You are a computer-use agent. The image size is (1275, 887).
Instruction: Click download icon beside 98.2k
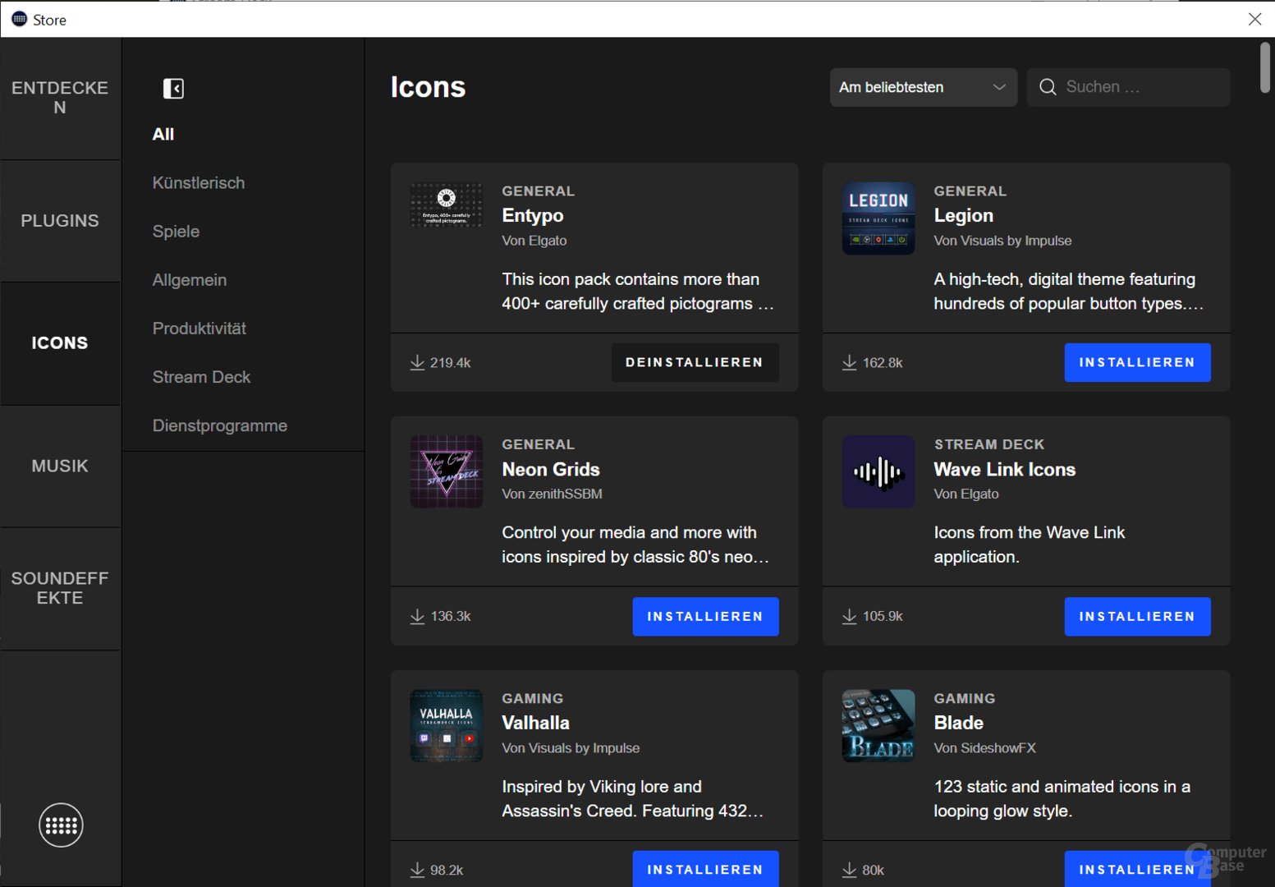click(417, 870)
